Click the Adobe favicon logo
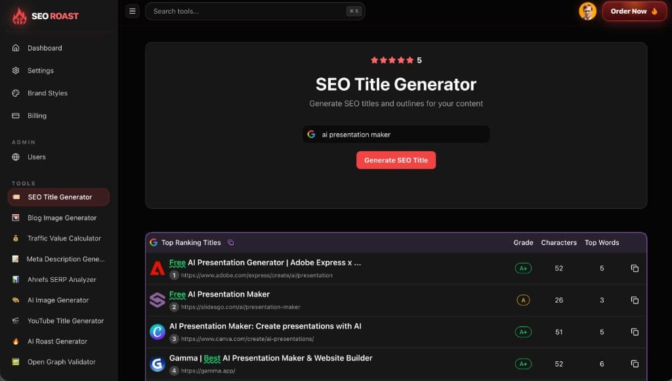This screenshot has width=672, height=381. pyautogui.click(x=157, y=268)
